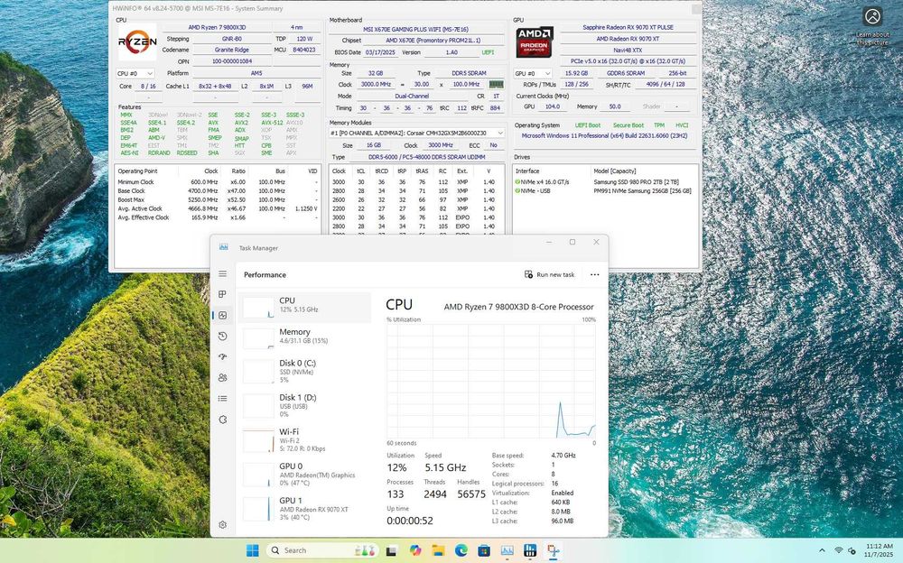Expand the GPU #0 selector in HWiNFO
The image size is (903, 563).
pyautogui.click(x=533, y=73)
